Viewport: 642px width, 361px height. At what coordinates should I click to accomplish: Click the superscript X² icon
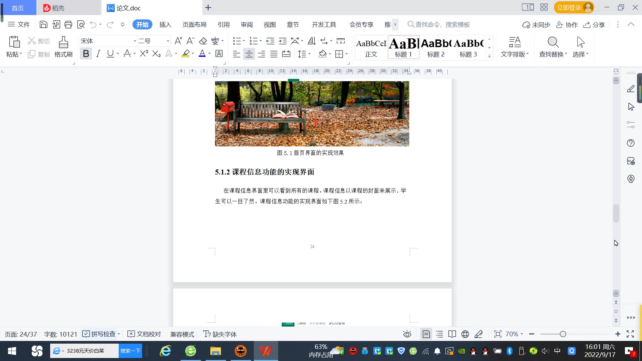[x=144, y=53]
